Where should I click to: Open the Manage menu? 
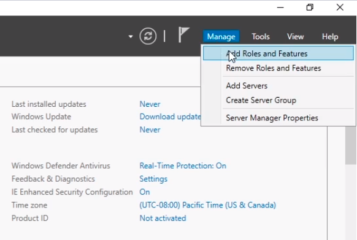(221, 36)
